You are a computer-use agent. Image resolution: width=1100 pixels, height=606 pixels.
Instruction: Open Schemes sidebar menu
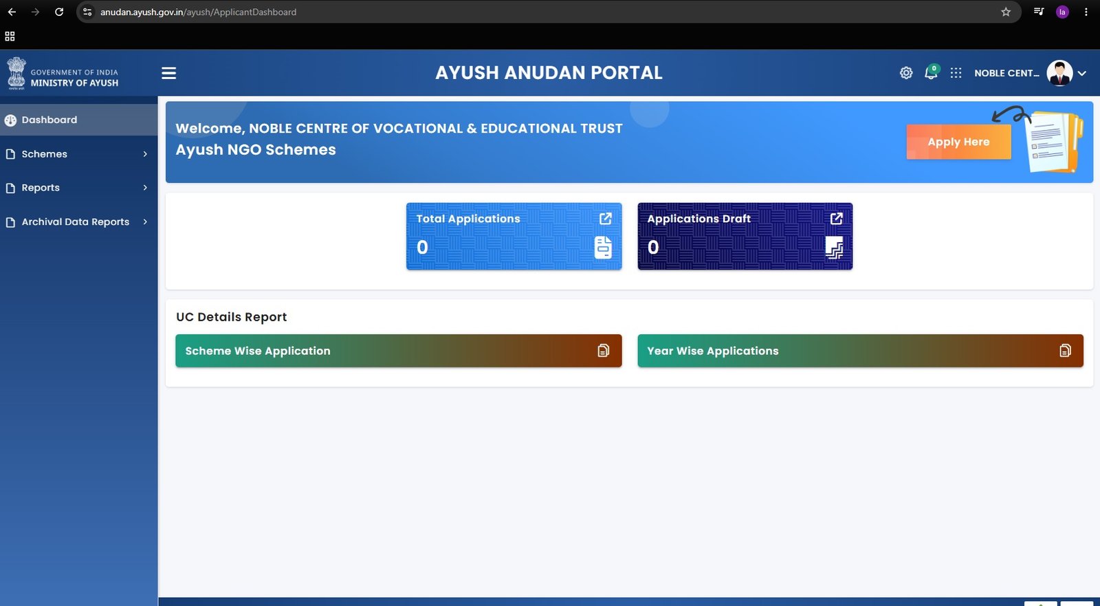tap(79, 154)
